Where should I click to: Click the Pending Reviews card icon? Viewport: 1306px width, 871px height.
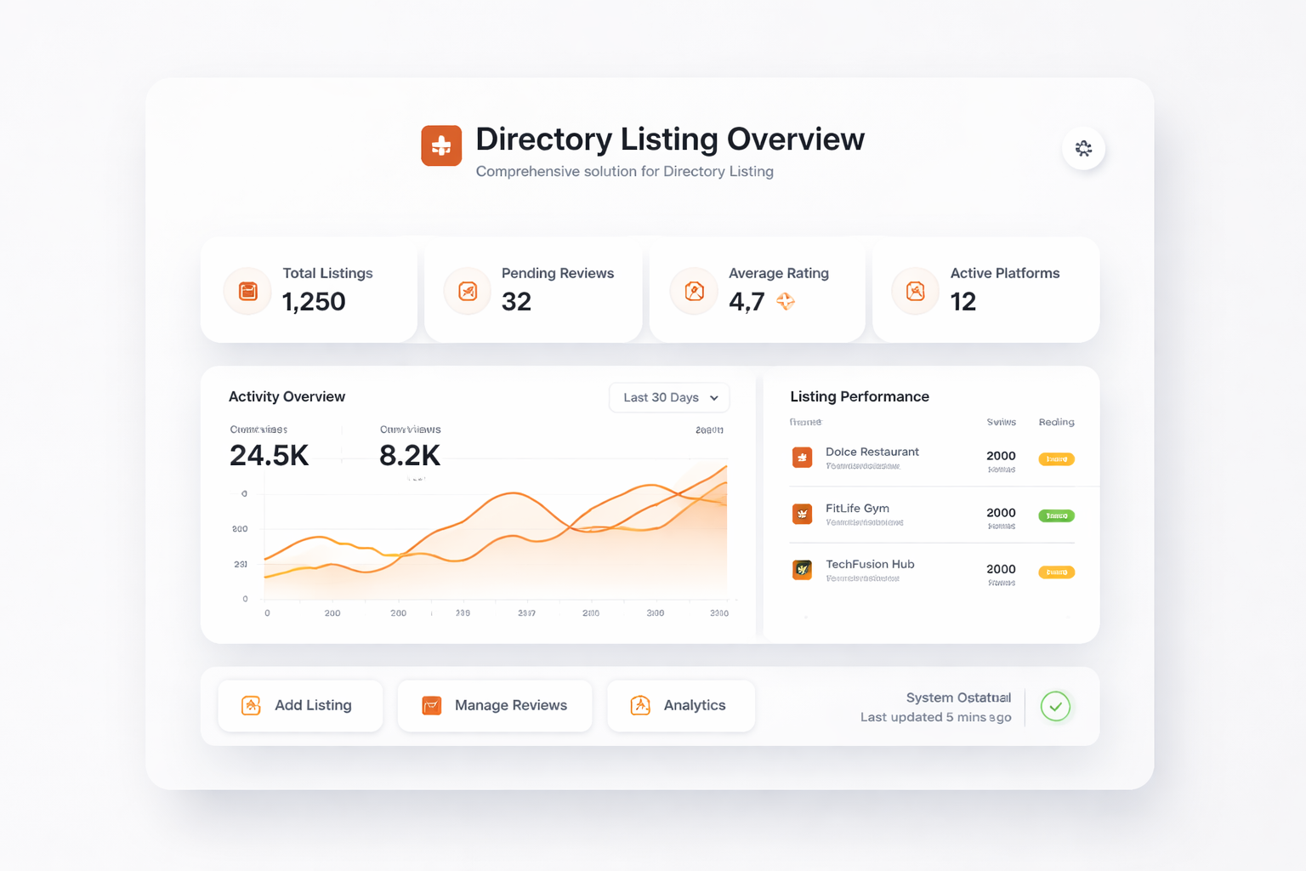(468, 292)
